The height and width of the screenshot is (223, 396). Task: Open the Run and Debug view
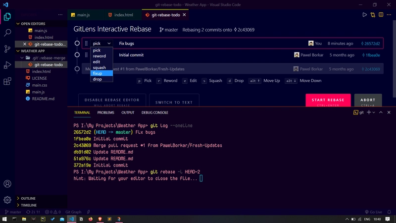7,65
